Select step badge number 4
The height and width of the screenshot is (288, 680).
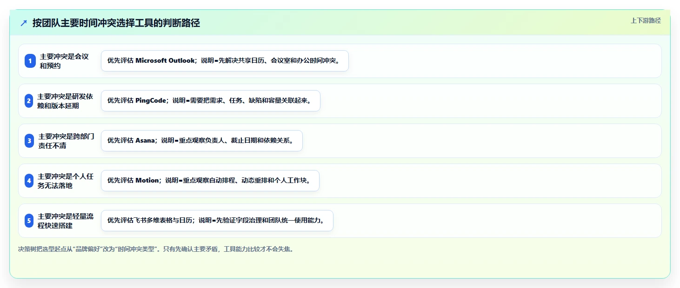tap(29, 181)
